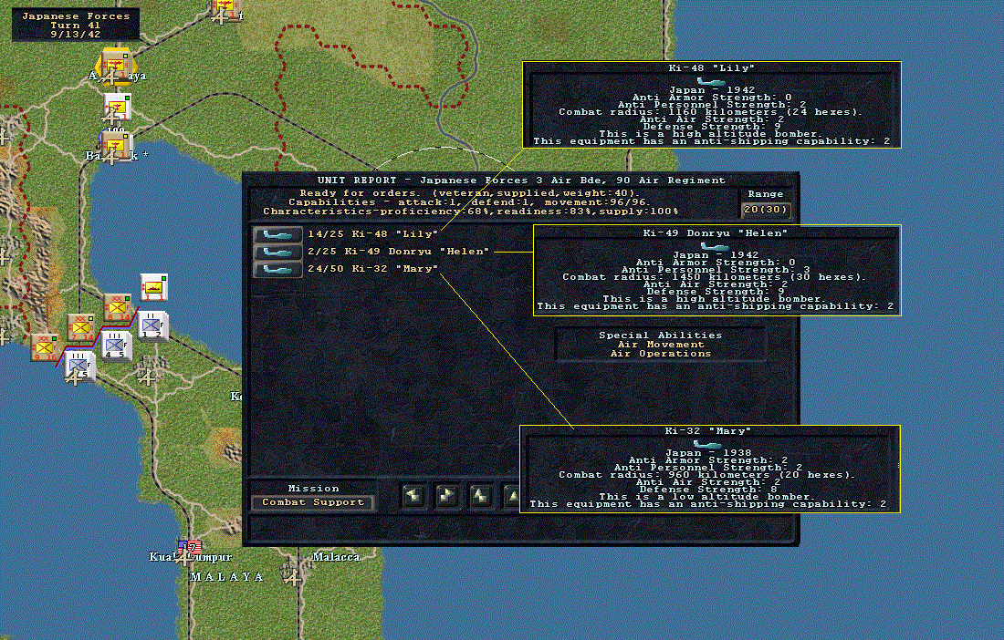Select the 2/25 Ki-49 Donryu "Helen" equipment row
Image resolution: width=1004 pixels, height=640 pixels.
click(x=398, y=252)
